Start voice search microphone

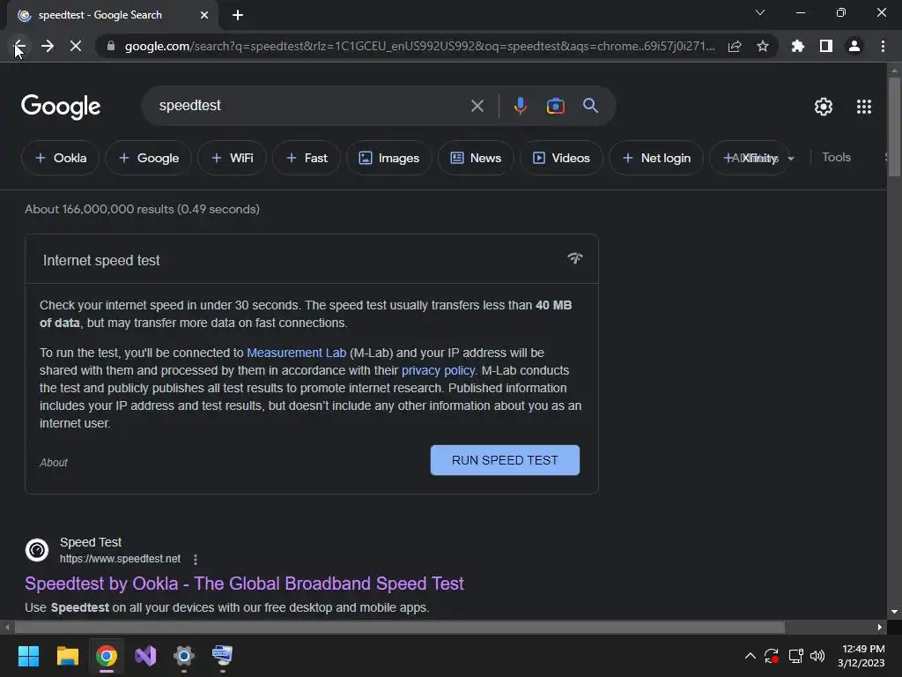[520, 106]
